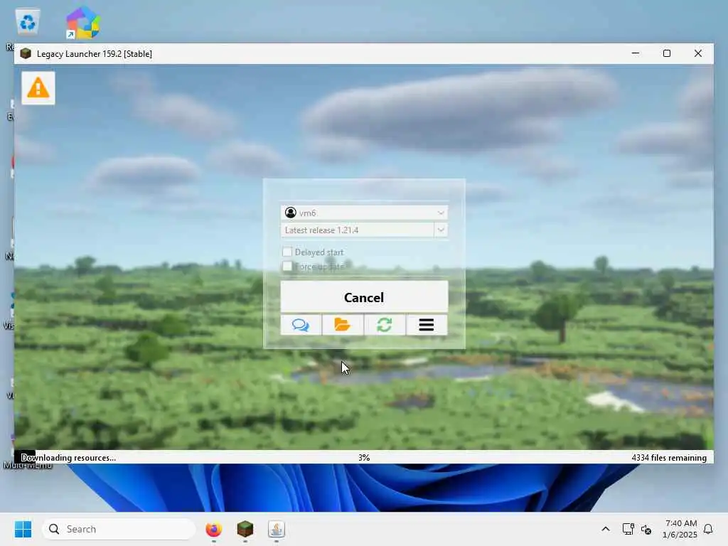The image size is (728, 546).
Task: Open the Recycle Bin desktop icon
Action: pos(28,22)
